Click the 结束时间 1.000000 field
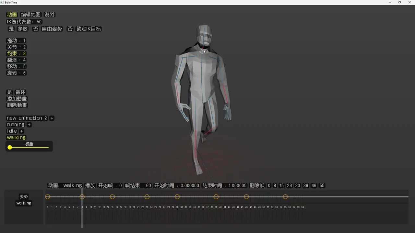The height and width of the screenshot is (233, 415). click(x=224, y=185)
